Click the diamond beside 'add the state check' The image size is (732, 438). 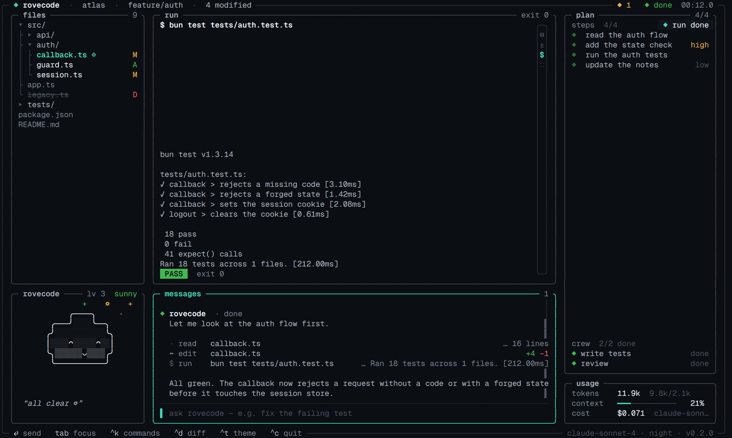[574, 45]
